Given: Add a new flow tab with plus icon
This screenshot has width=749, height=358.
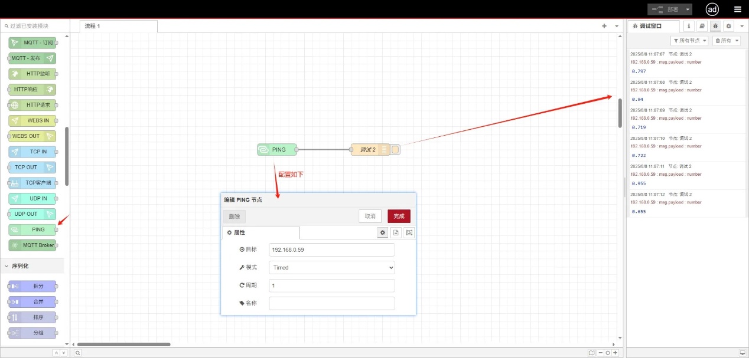Looking at the screenshot, I should click(604, 26).
